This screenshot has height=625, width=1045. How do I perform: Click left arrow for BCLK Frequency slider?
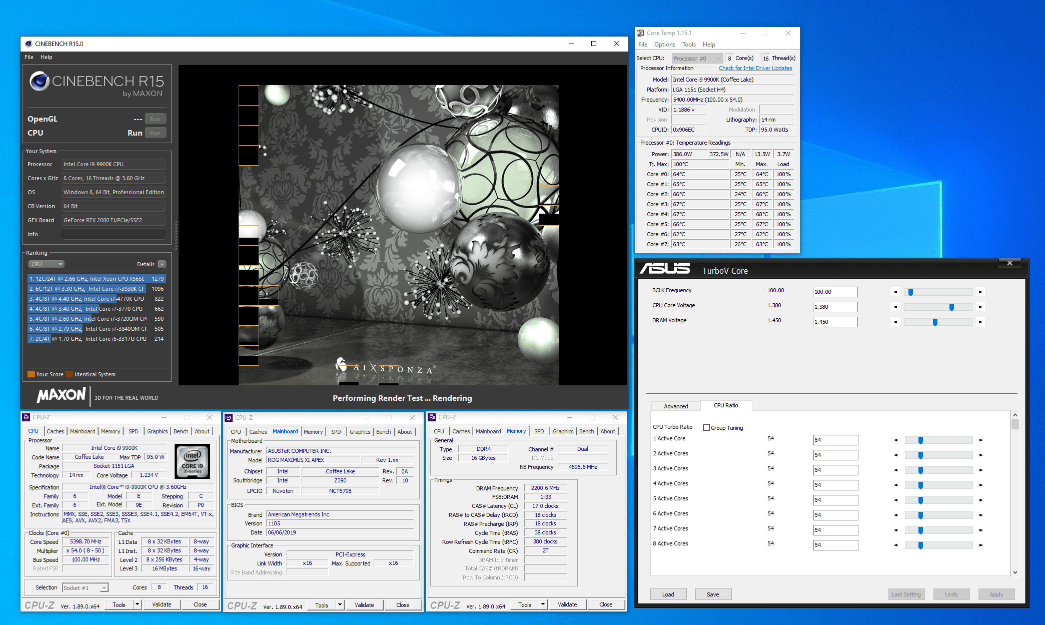click(895, 292)
